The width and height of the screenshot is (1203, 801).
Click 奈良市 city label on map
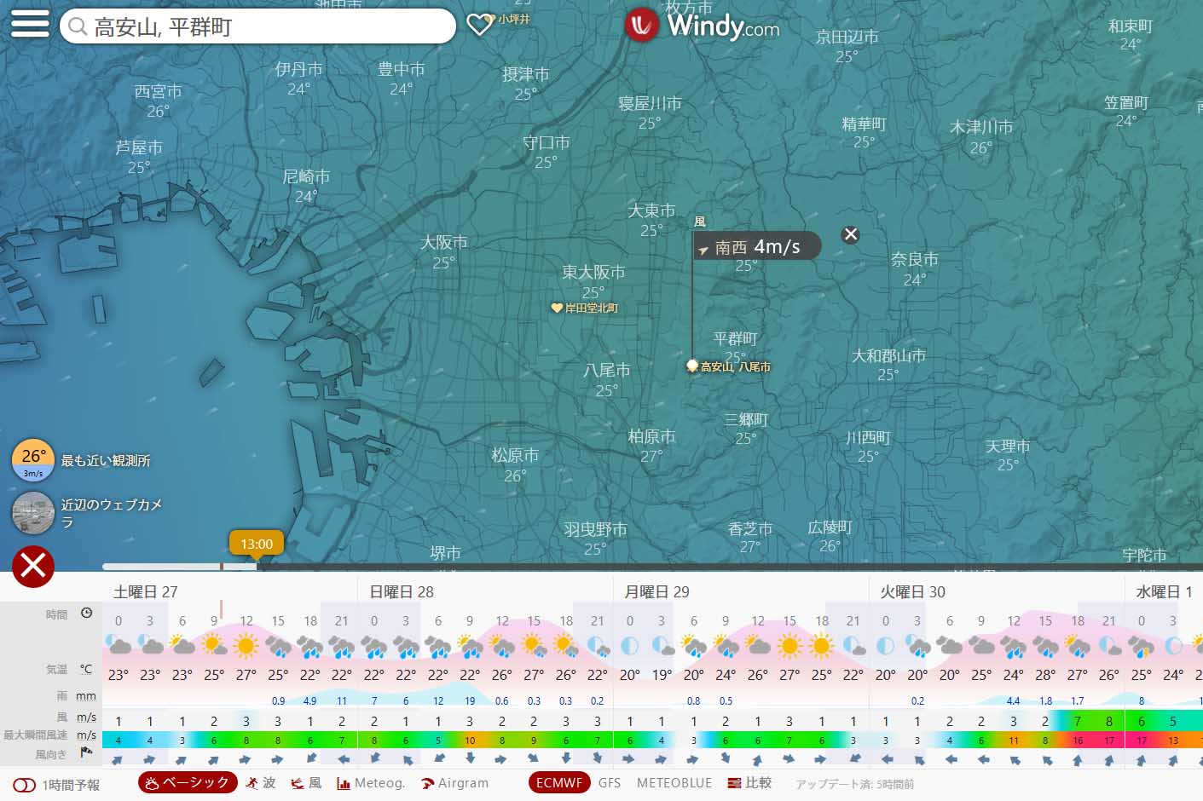[915, 259]
